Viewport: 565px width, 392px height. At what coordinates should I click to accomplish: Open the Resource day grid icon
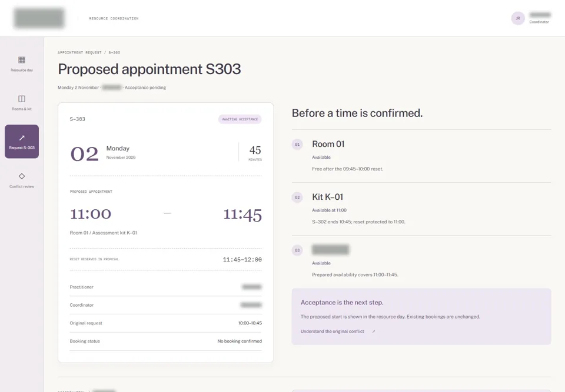click(22, 60)
